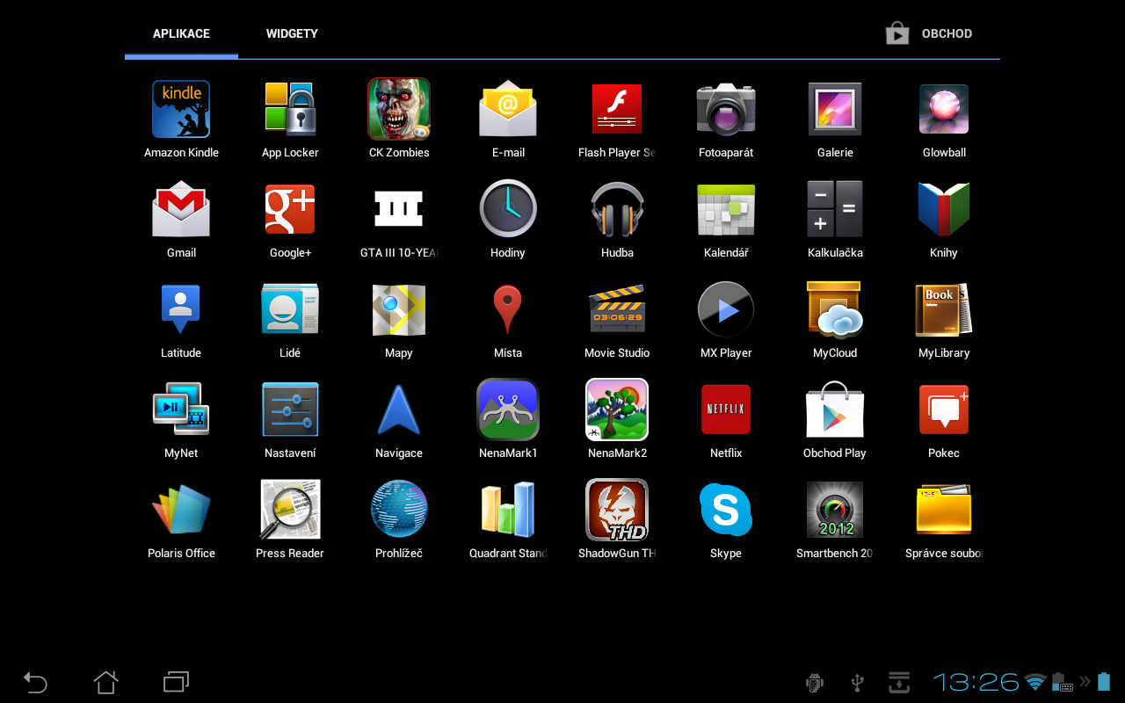Open Polaris Office
The image size is (1125, 703).
[181, 510]
